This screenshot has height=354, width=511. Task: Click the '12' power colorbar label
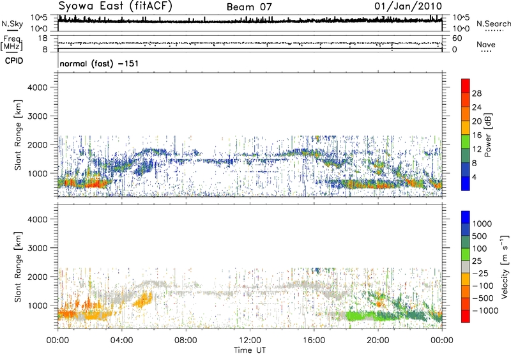pyautogui.click(x=477, y=150)
